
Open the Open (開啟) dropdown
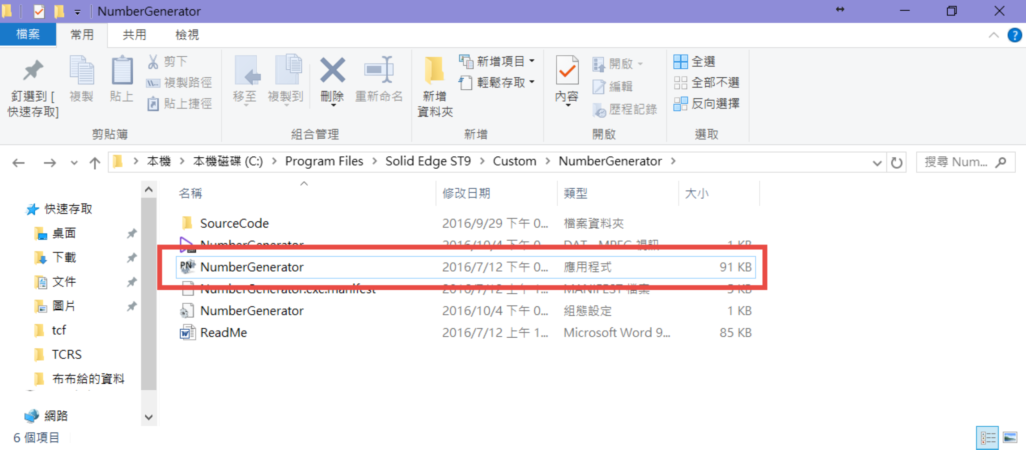(x=618, y=64)
